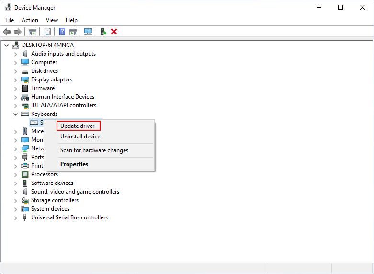
Task: Click the Scan for hardware changes monitor icon
Action: pyautogui.click(x=88, y=32)
